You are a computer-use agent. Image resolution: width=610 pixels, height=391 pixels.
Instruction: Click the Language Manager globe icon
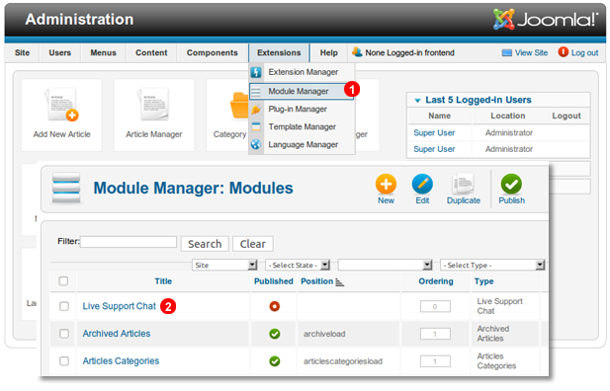pyautogui.click(x=256, y=144)
